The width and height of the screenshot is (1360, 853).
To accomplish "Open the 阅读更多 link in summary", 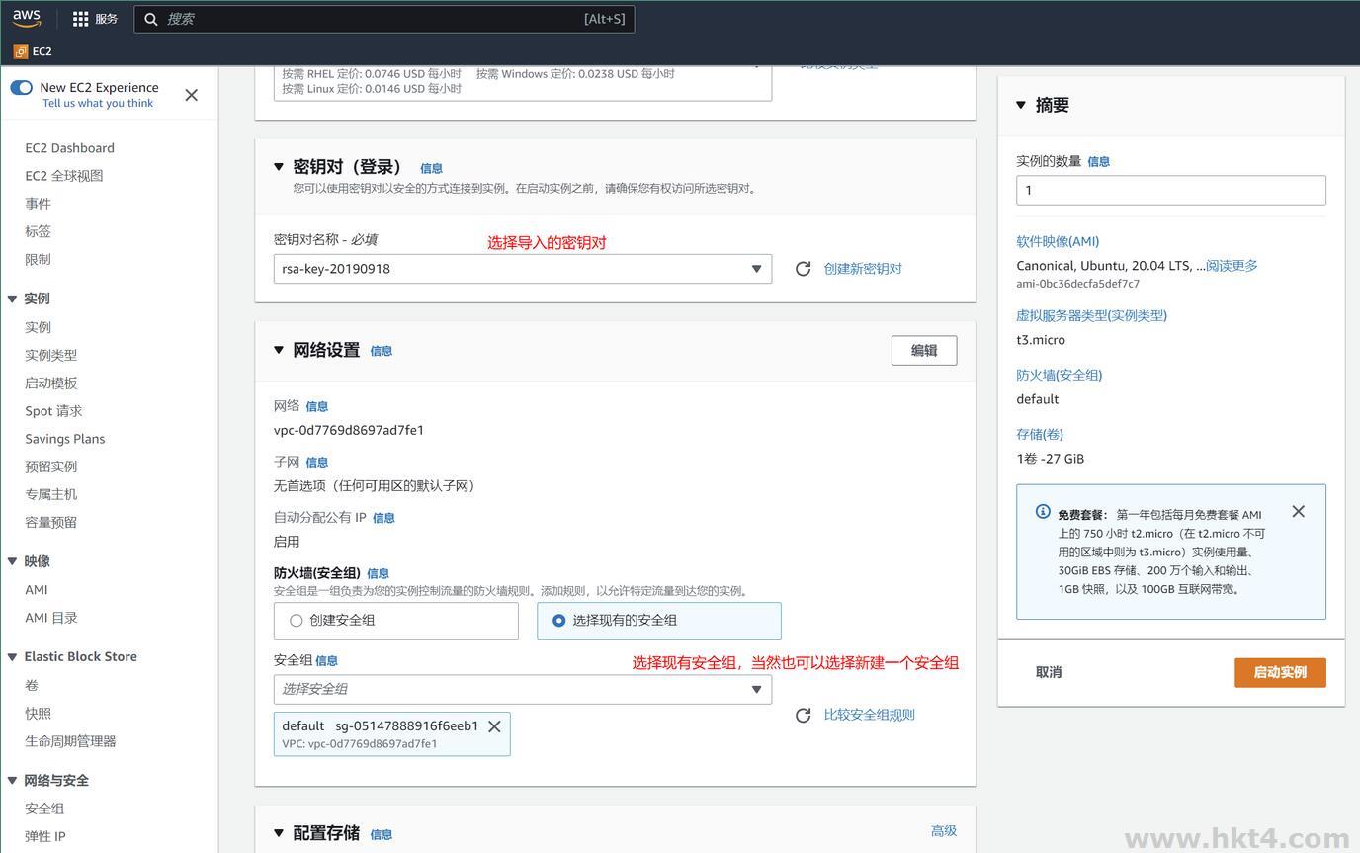I will pyautogui.click(x=1232, y=266).
